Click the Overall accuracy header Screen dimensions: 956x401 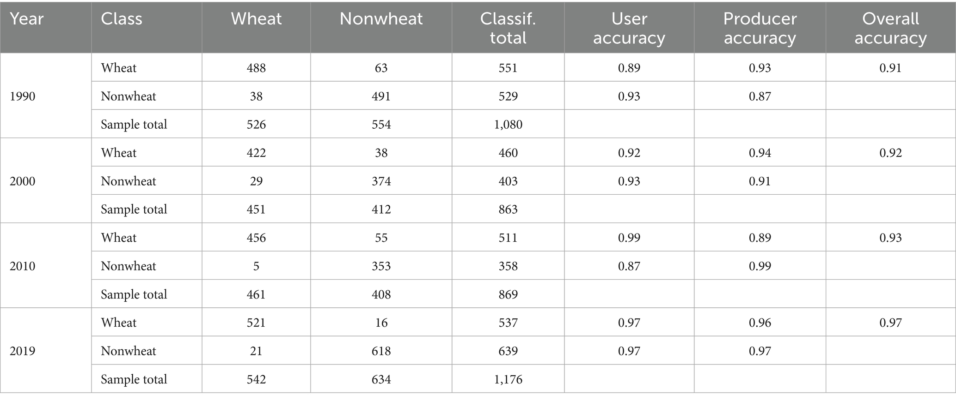tap(890, 28)
